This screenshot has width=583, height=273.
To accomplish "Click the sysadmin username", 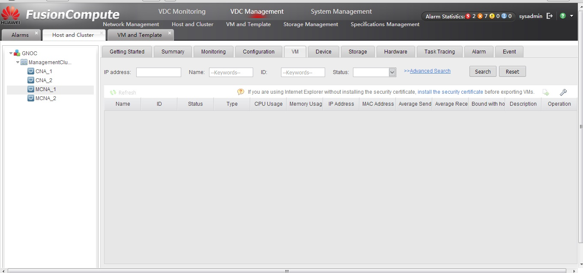I will coord(531,16).
